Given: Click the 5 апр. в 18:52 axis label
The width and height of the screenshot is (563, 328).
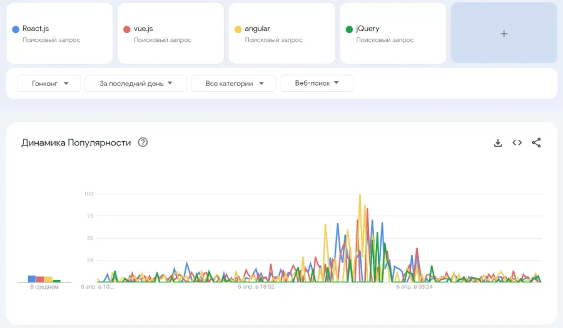Looking at the screenshot, I should tap(256, 287).
